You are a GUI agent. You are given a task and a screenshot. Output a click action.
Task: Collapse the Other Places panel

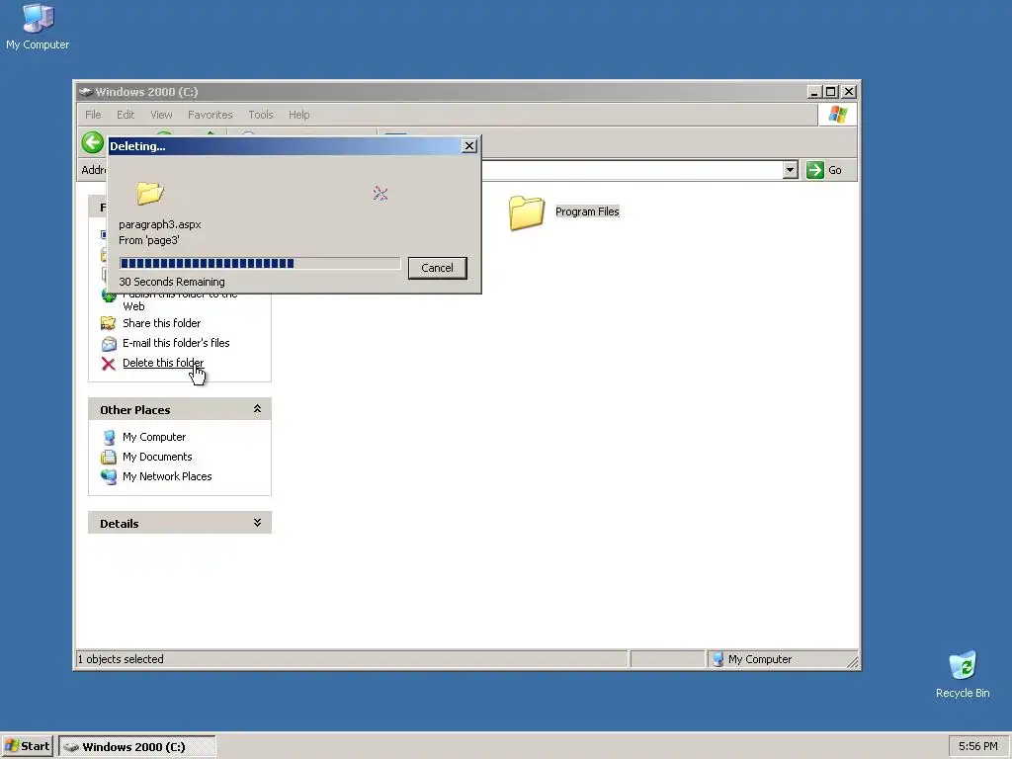coord(257,409)
